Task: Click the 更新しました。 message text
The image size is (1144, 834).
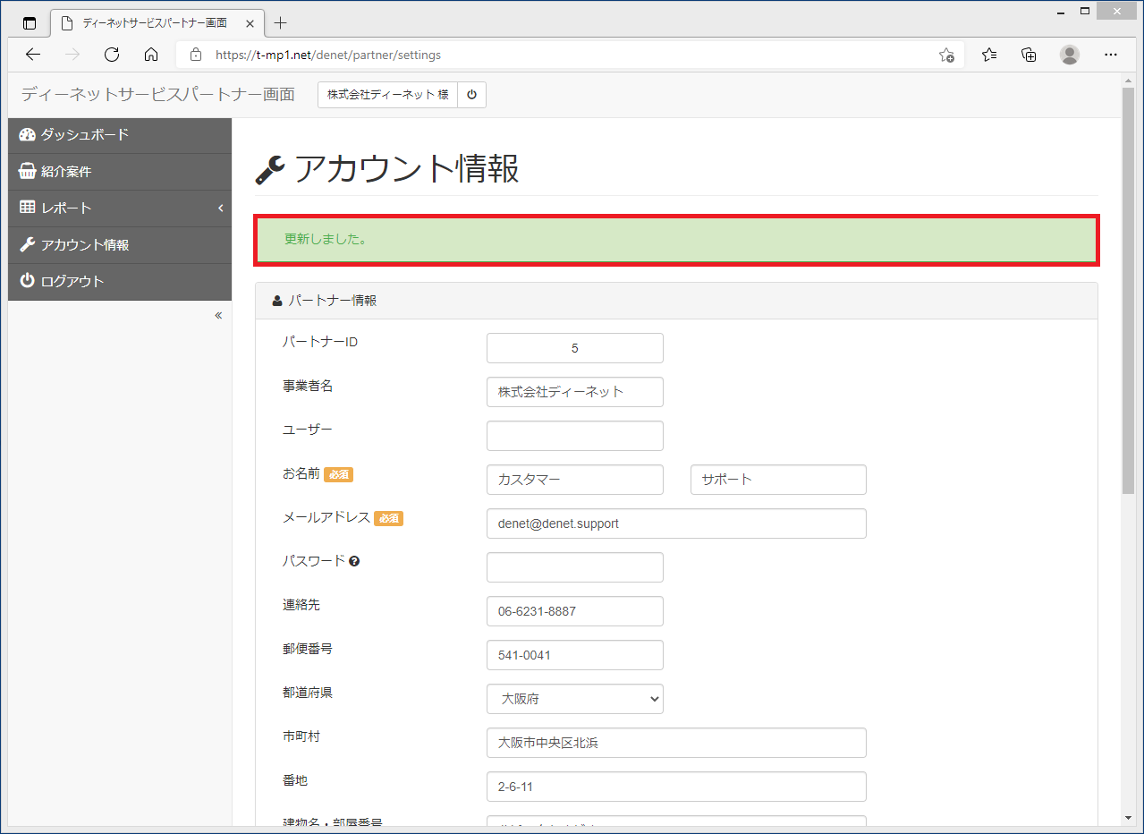Action: (x=326, y=240)
